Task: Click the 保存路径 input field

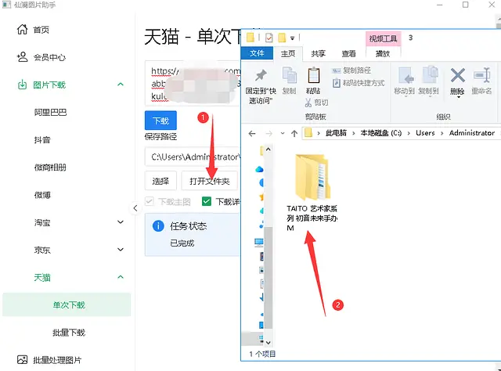Action: coord(193,157)
